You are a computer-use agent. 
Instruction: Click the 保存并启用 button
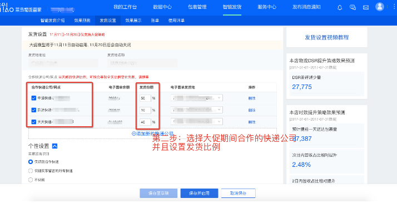pyautogui.click(x=199, y=194)
